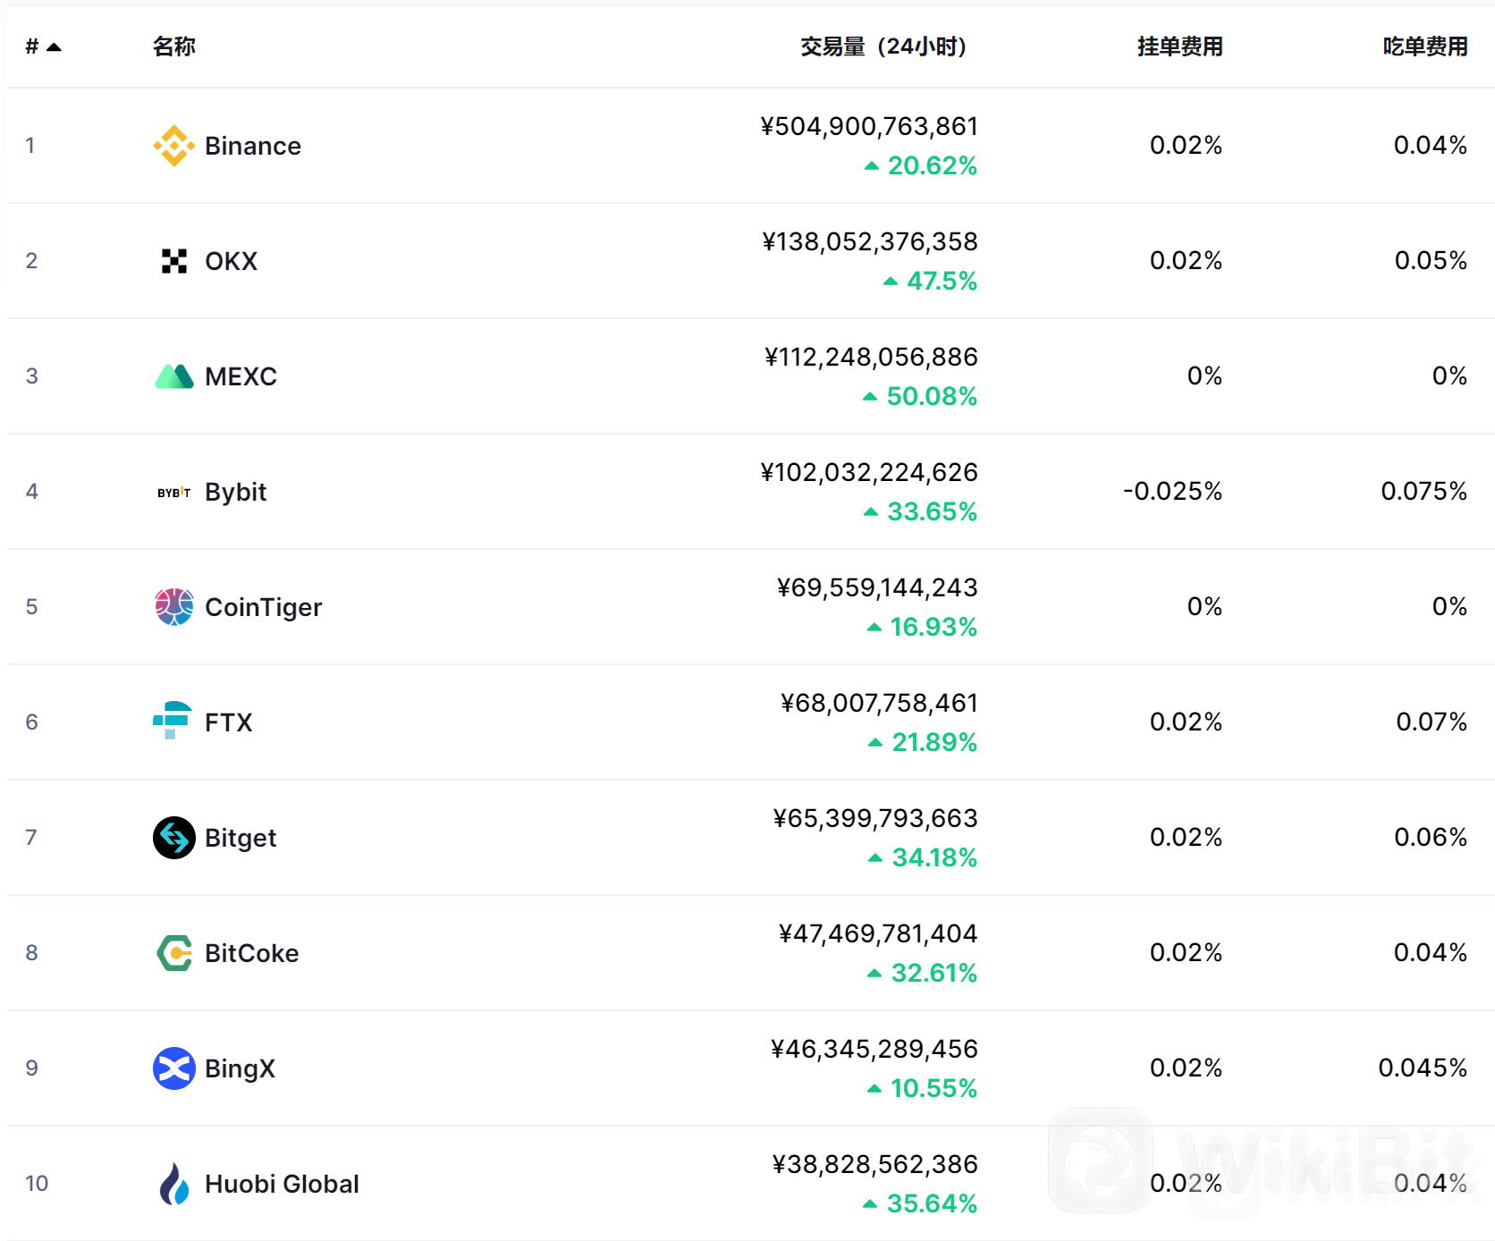This screenshot has height=1241, width=1495.
Task: Open the Binance exchange name link
Action: pyautogui.click(x=253, y=146)
